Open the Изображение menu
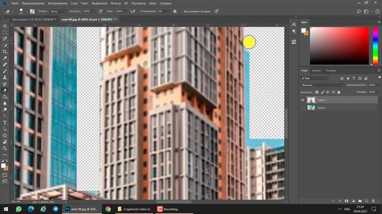This screenshot has height=214, width=382. coord(58,4)
